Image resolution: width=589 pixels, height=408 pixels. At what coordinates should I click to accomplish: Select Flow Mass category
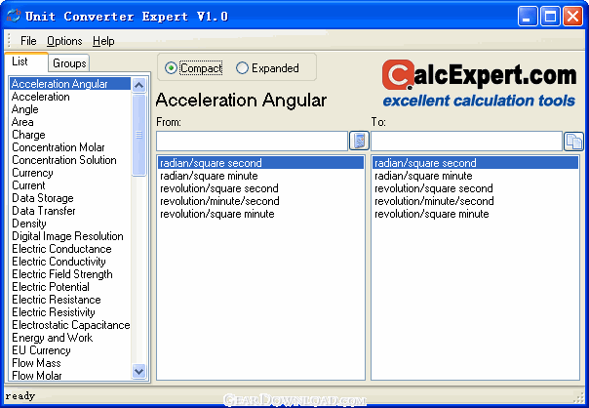(x=70, y=363)
